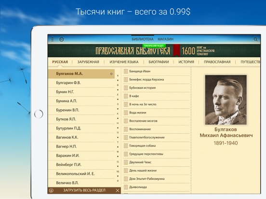Jump to letter К in alphabet index

(x=118, y=114)
